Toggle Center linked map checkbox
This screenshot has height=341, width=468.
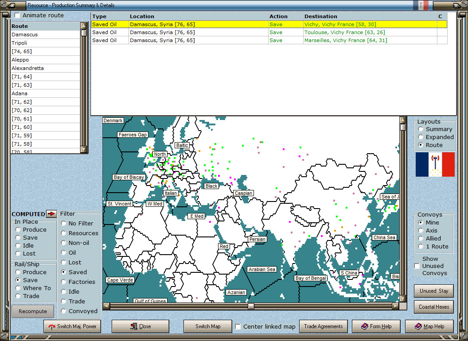click(x=238, y=327)
